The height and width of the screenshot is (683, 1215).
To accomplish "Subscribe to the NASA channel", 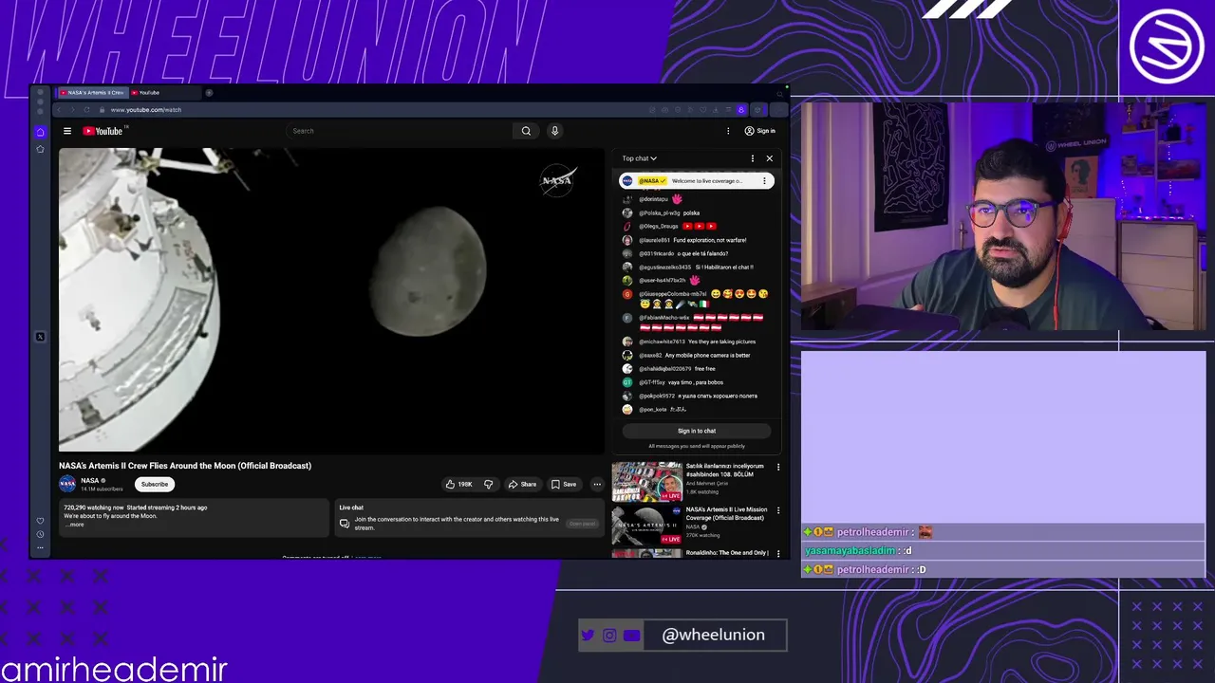I will pyautogui.click(x=155, y=484).
